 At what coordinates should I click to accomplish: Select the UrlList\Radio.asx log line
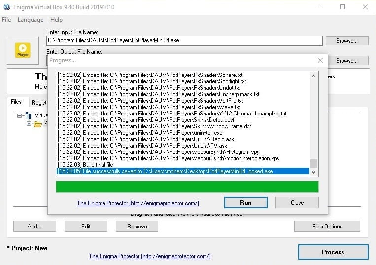(183, 139)
